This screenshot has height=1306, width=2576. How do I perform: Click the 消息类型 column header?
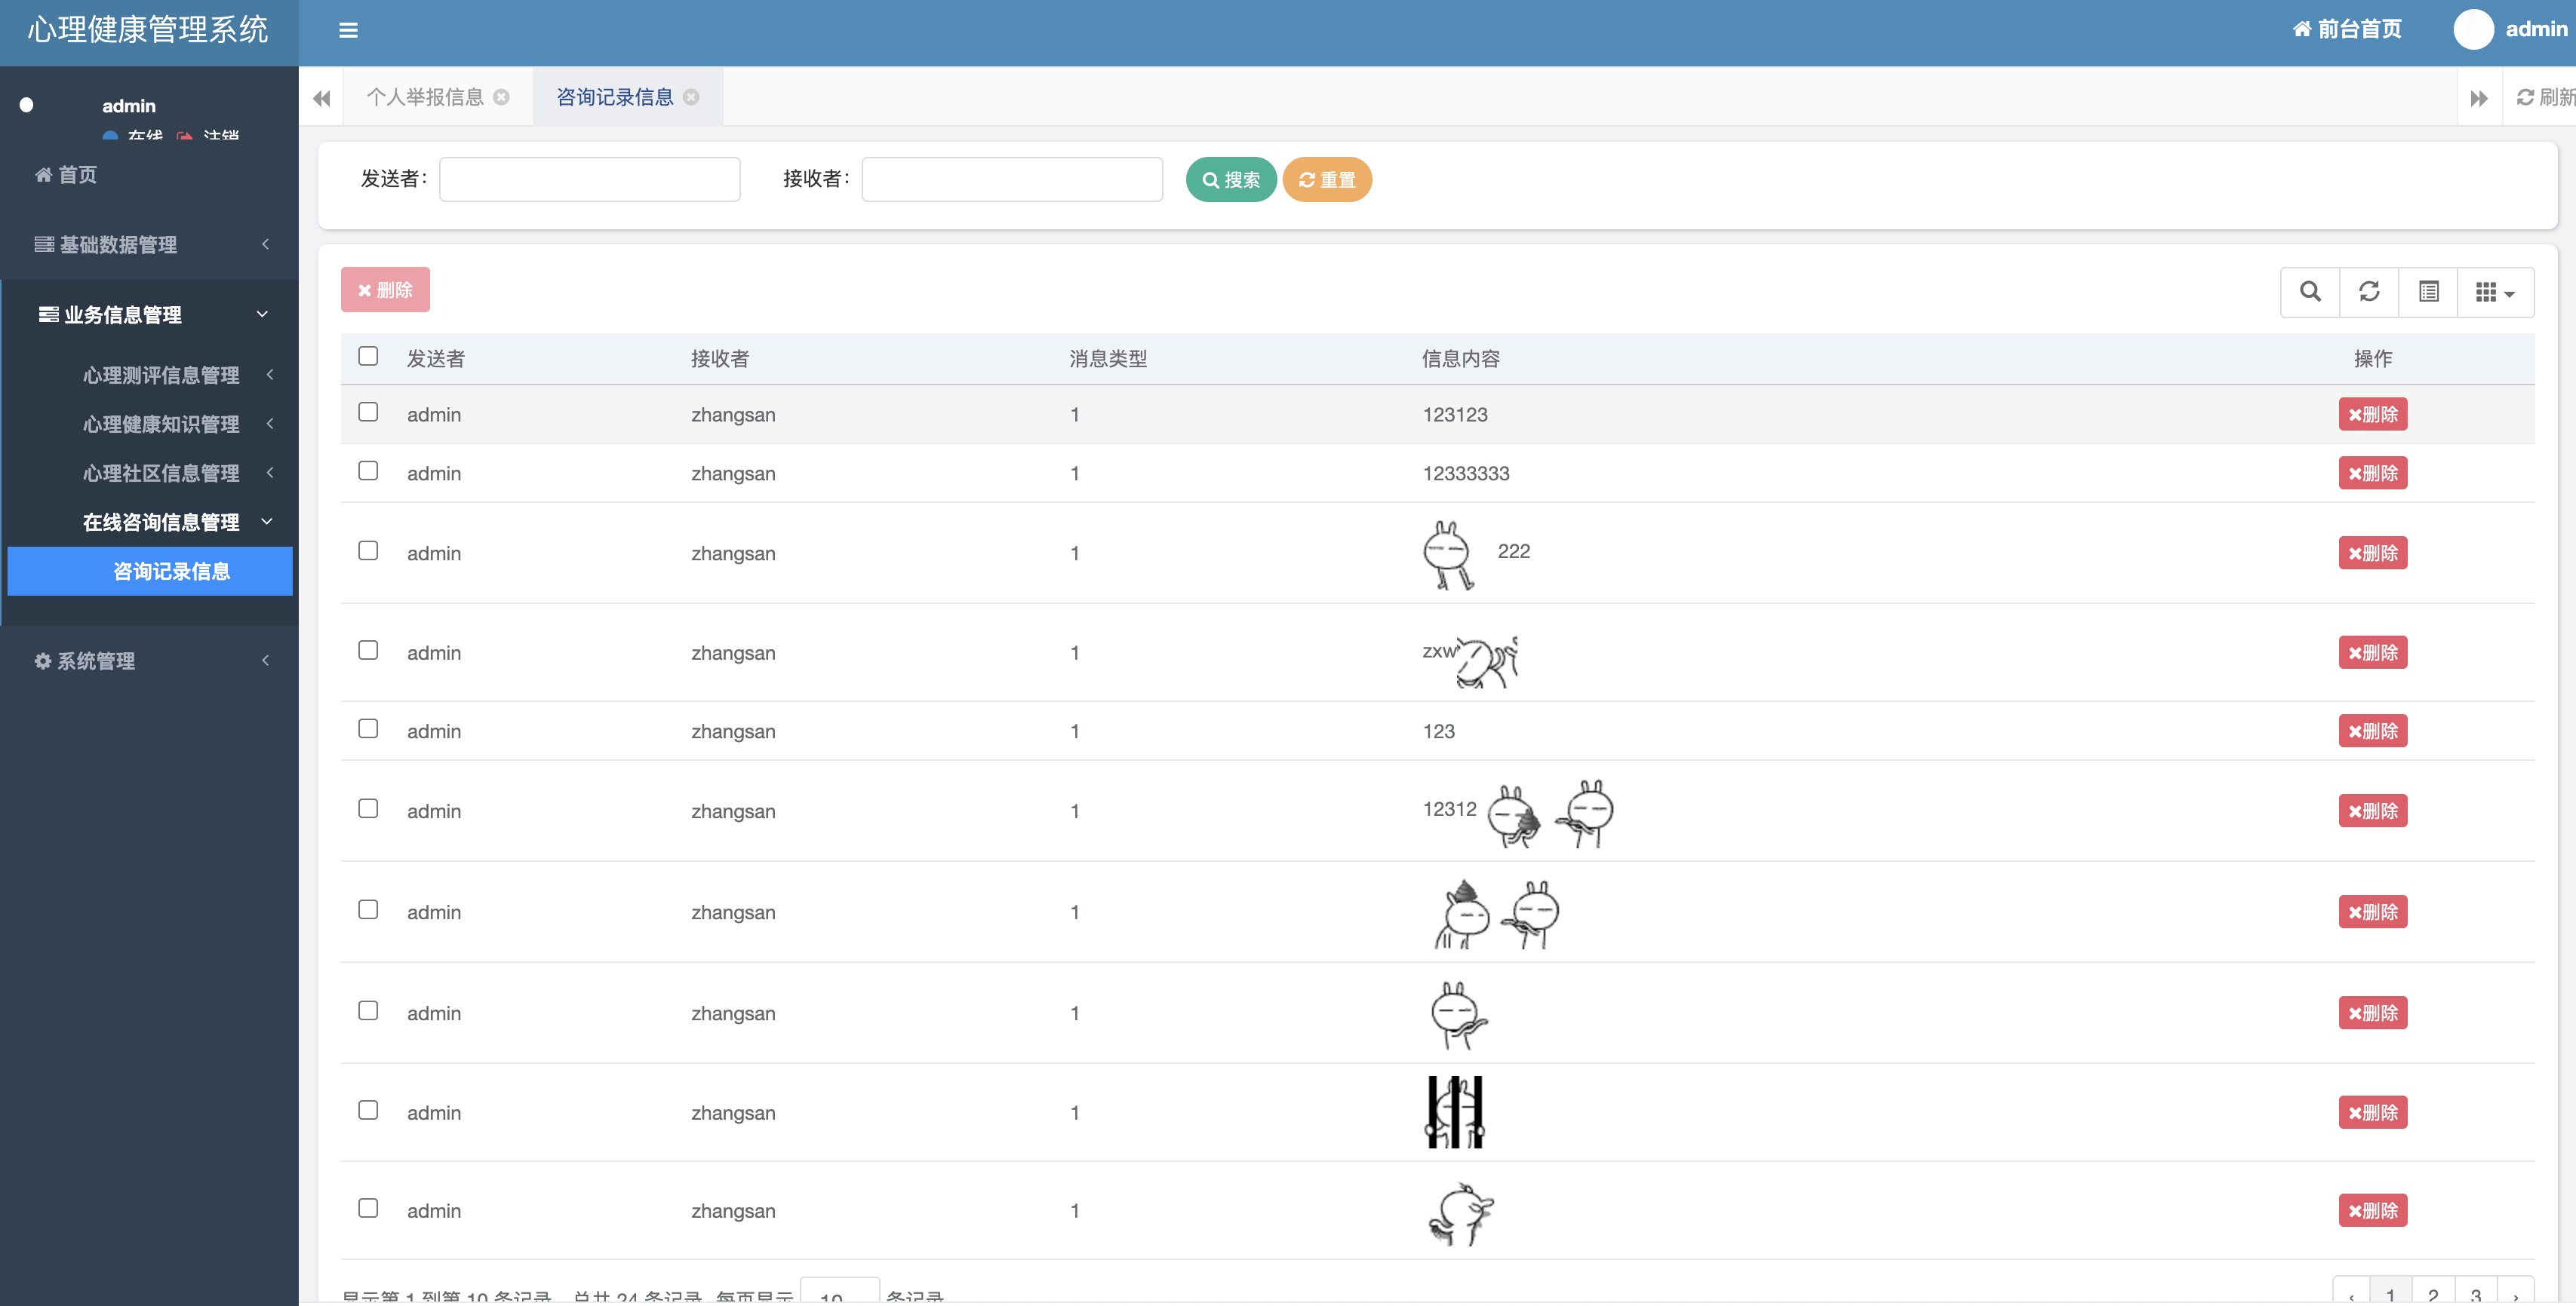pos(1108,357)
